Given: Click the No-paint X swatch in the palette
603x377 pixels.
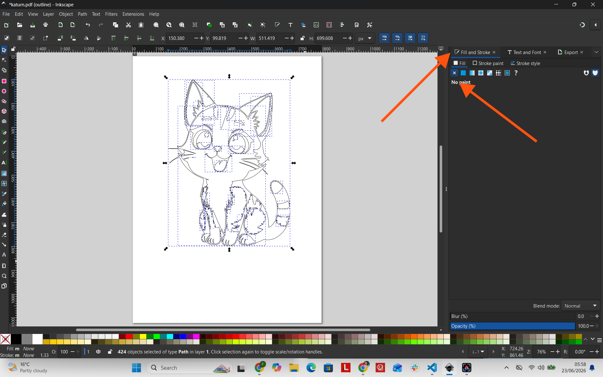Looking at the screenshot, I should pos(6,339).
